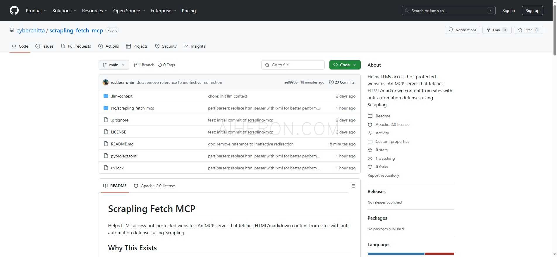557x257 pixels.
Task: Click the fork icon next to 0 forks
Action: pos(370,167)
